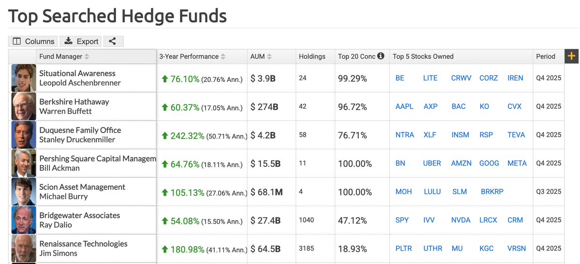The height and width of the screenshot is (264, 580).
Task: Click the BRKRP ticker link
Action: coord(492,192)
